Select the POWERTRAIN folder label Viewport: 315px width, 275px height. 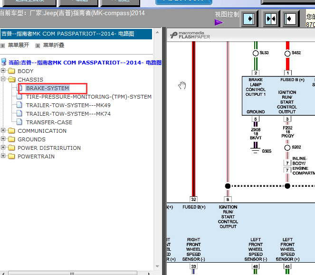36,156
